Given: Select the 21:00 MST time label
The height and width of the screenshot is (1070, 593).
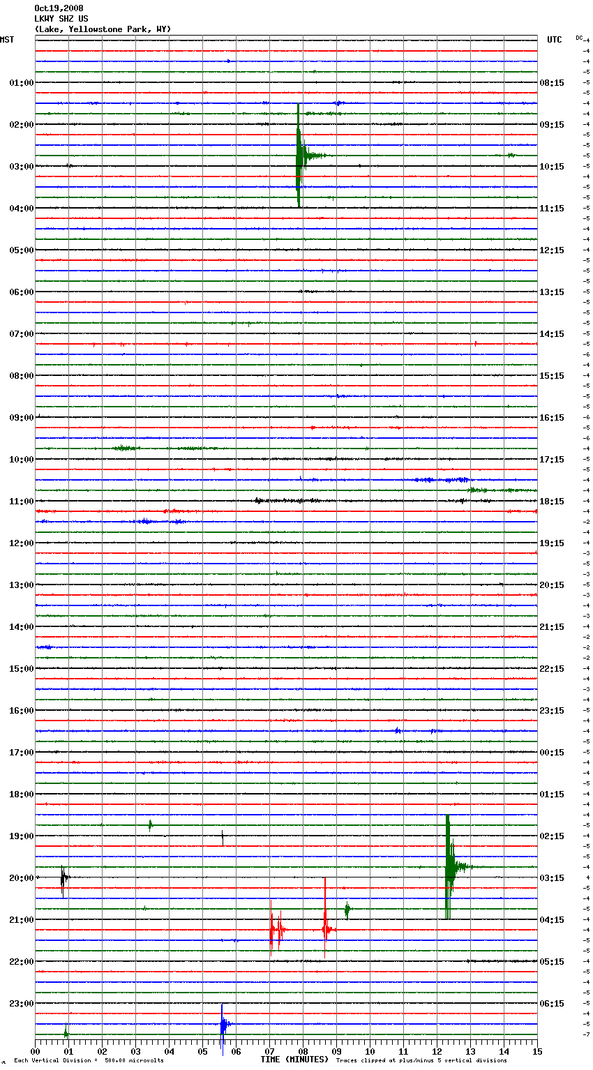Looking at the screenshot, I should click(x=22, y=920).
